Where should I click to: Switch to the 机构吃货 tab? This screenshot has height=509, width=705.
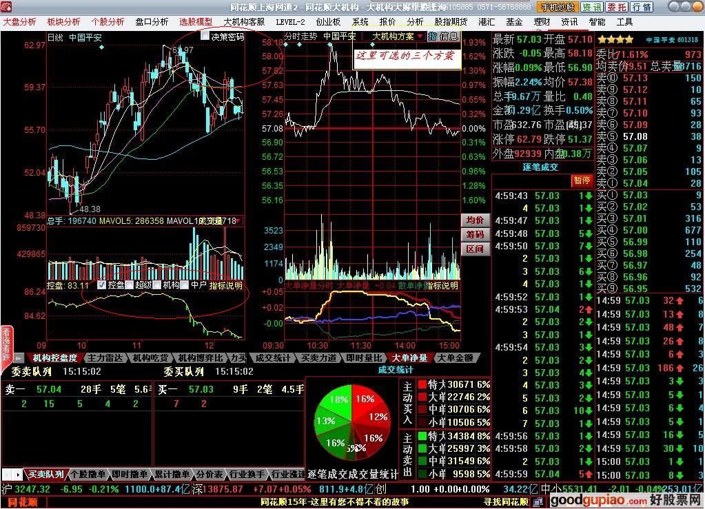[x=150, y=358]
